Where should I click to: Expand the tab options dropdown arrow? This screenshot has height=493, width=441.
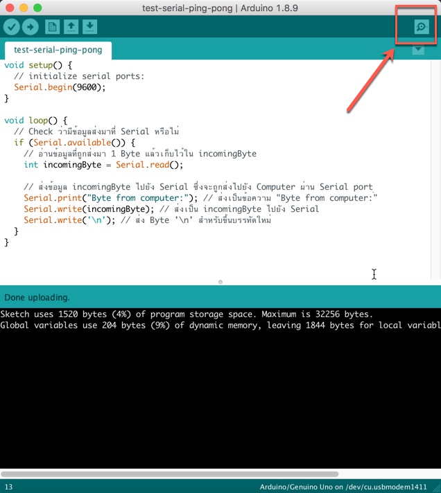point(417,50)
